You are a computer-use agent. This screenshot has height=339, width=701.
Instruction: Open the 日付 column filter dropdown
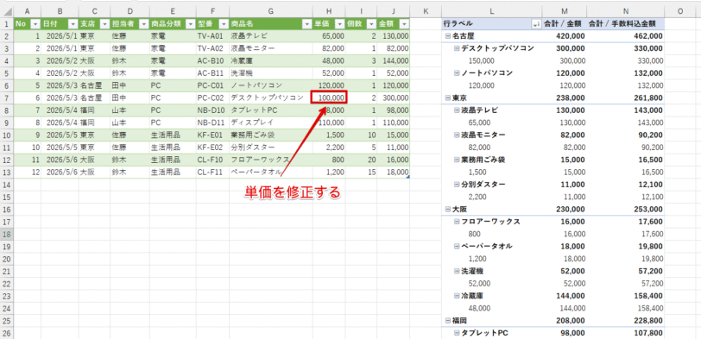click(x=73, y=24)
